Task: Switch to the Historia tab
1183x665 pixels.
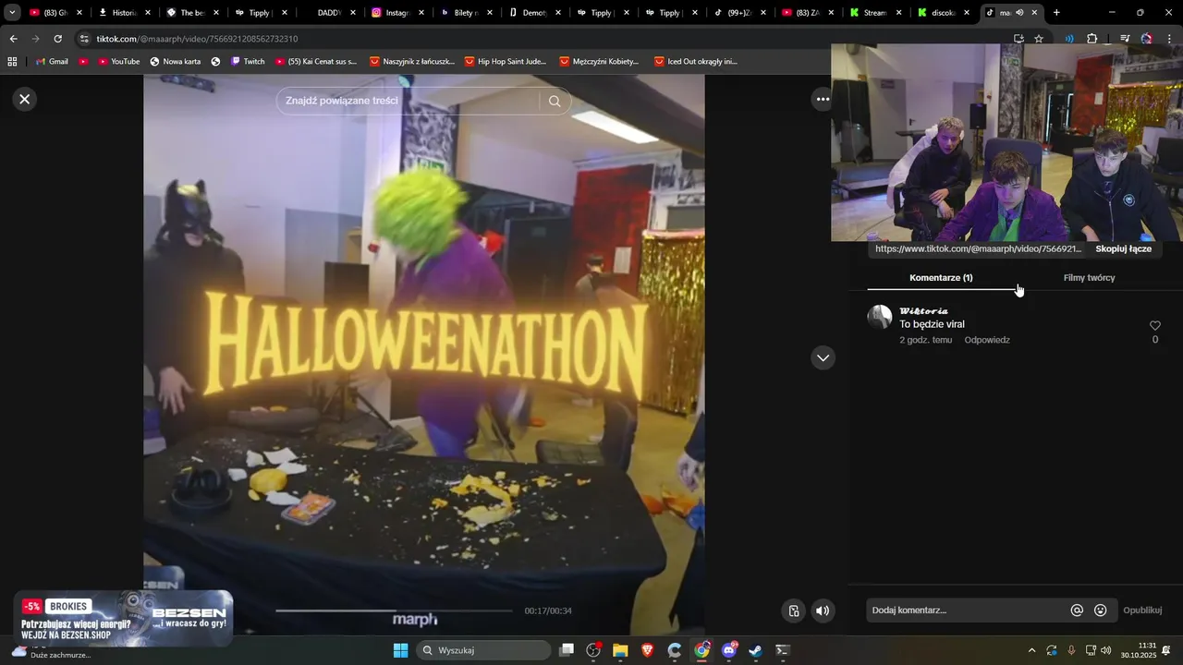Action: click(126, 13)
